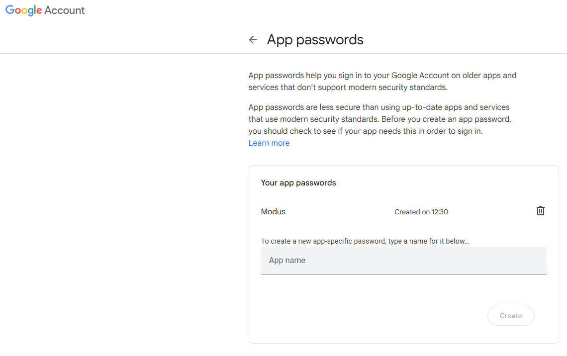Screen dimensions: 567x356
Task: Go back using the left arrow
Action: (253, 40)
